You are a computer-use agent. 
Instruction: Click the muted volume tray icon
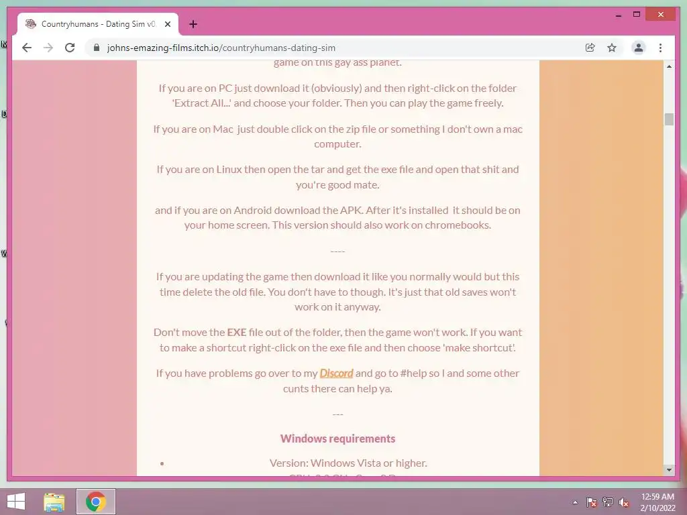[624, 502]
